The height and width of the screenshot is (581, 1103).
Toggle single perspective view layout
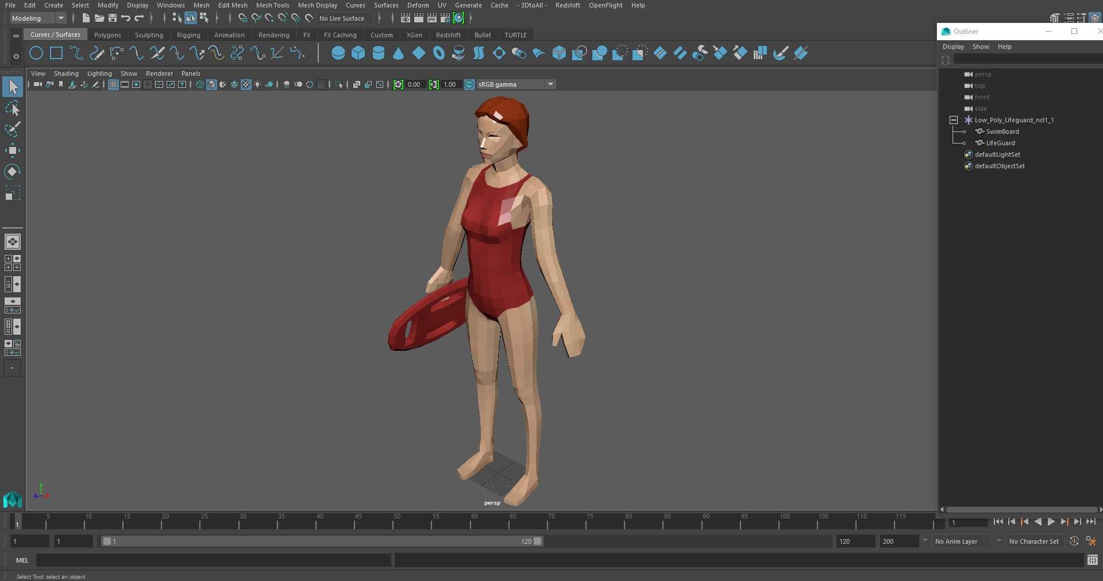coord(13,242)
